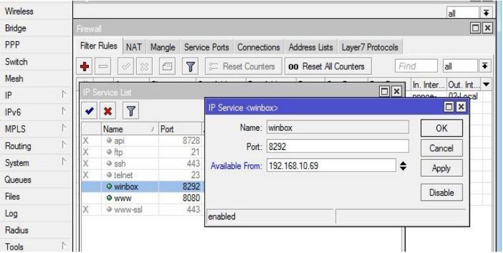Click the Out. Int... column header
Screen dimensions: 503x253
(464, 85)
